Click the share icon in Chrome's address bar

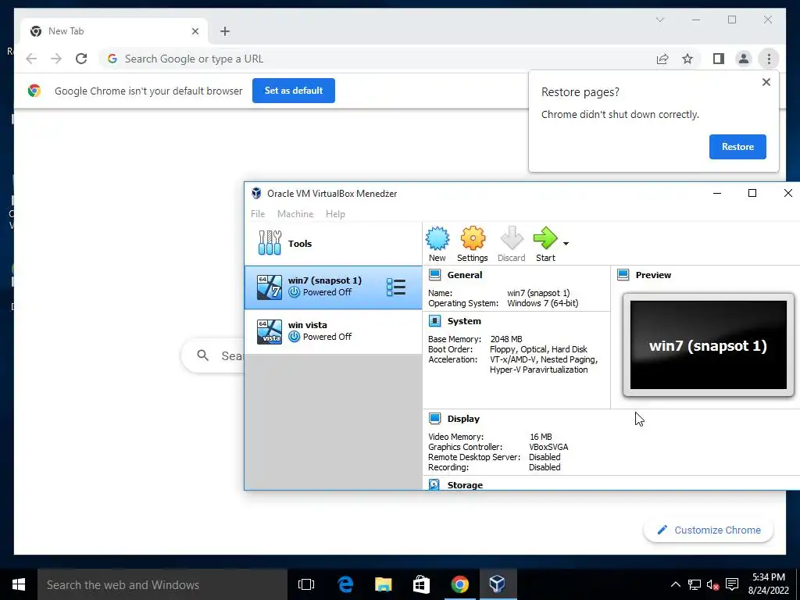pos(662,59)
